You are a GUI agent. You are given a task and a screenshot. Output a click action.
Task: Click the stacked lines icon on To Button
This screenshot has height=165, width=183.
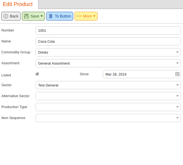tap(51, 16)
